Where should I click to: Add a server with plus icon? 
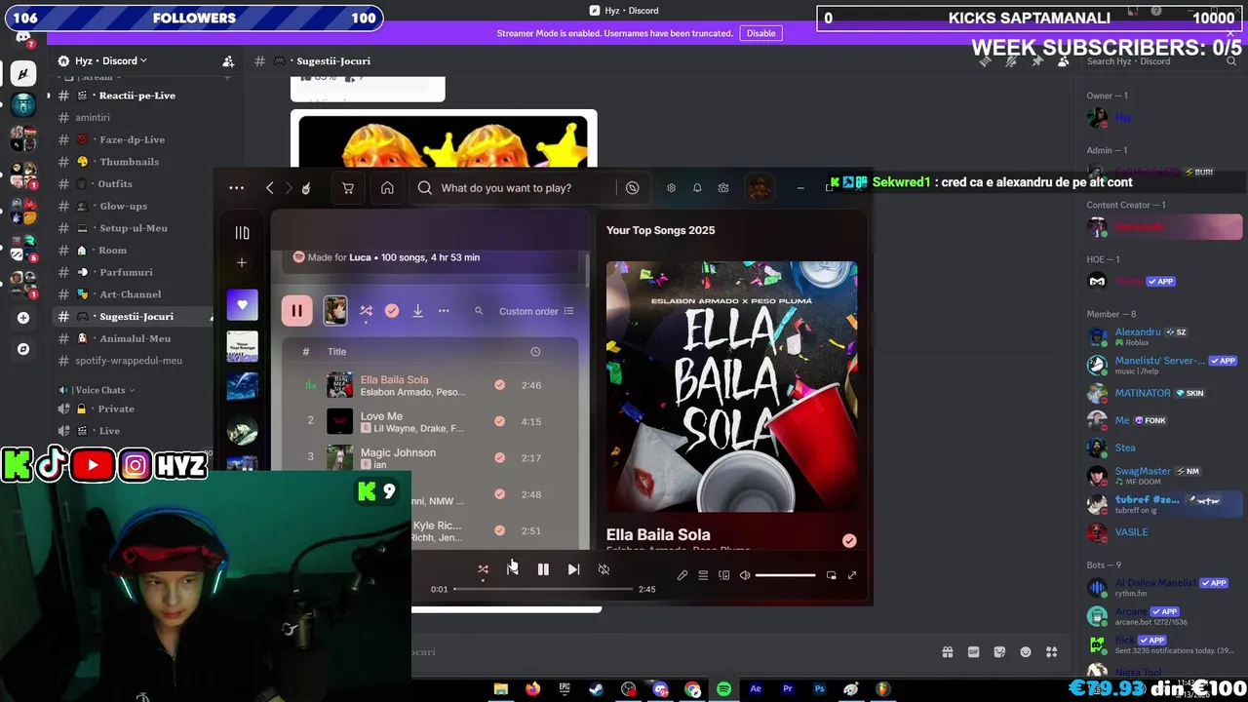[23, 318]
